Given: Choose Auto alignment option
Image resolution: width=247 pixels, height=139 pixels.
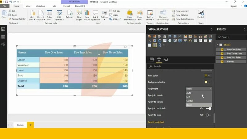Looking at the screenshot, I should pos(199,93).
